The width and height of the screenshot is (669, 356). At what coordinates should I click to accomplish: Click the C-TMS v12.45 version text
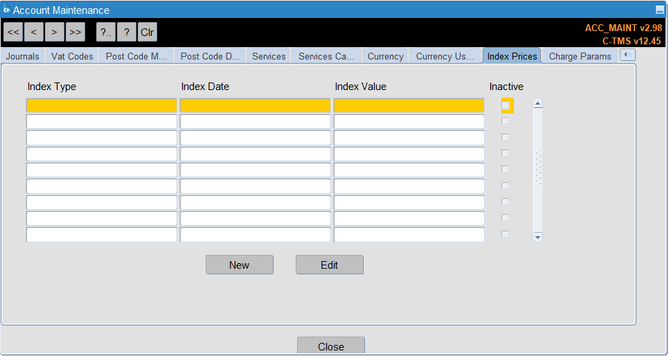[632, 42]
